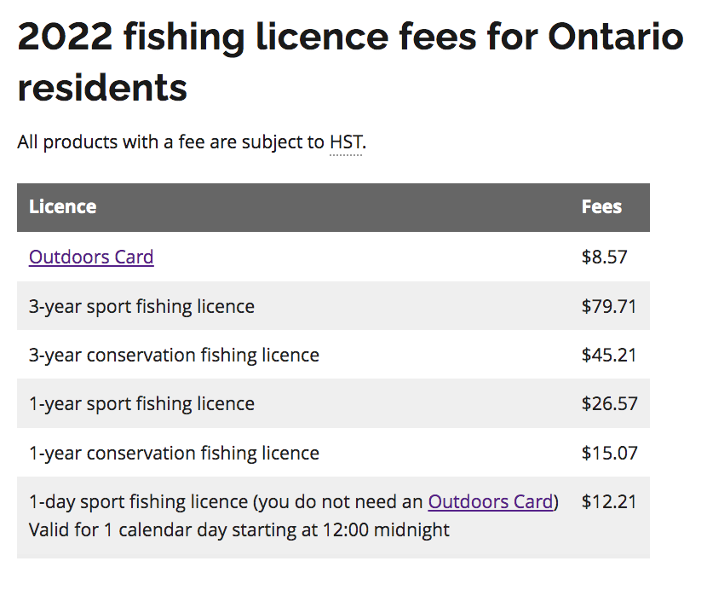Click the '1-day sport fishing licence' text
The height and width of the screenshot is (590, 707).
[x=136, y=501]
